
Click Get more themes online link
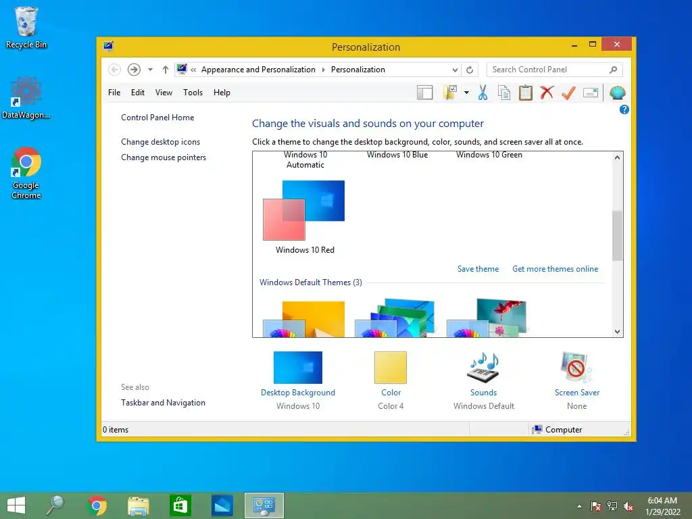pos(555,269)
